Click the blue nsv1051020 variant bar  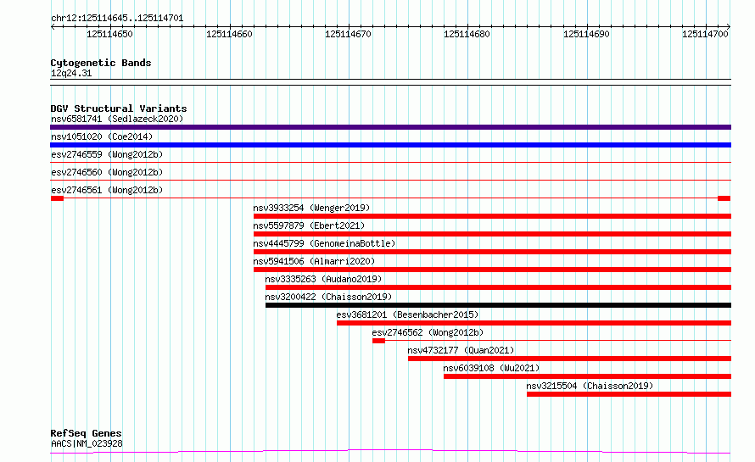390,145
